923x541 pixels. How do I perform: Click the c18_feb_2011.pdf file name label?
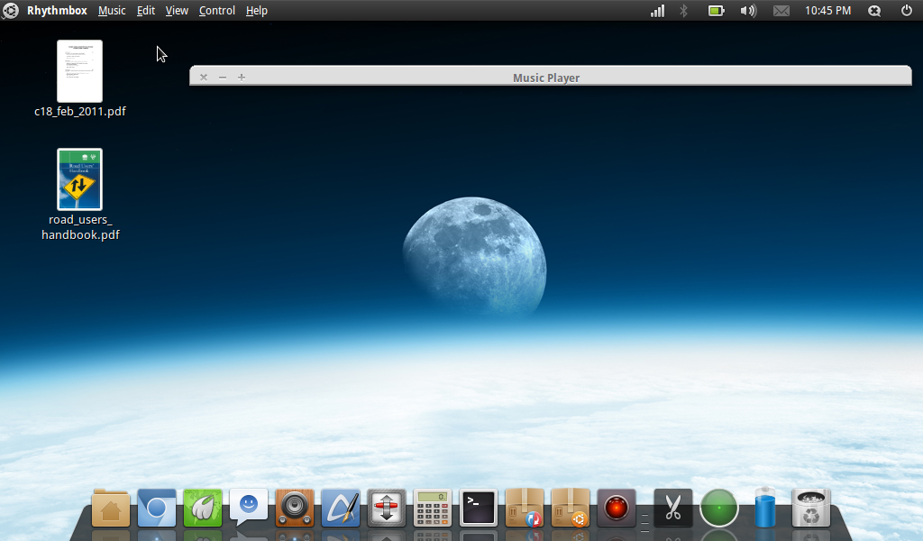click(x=80, y=111)
